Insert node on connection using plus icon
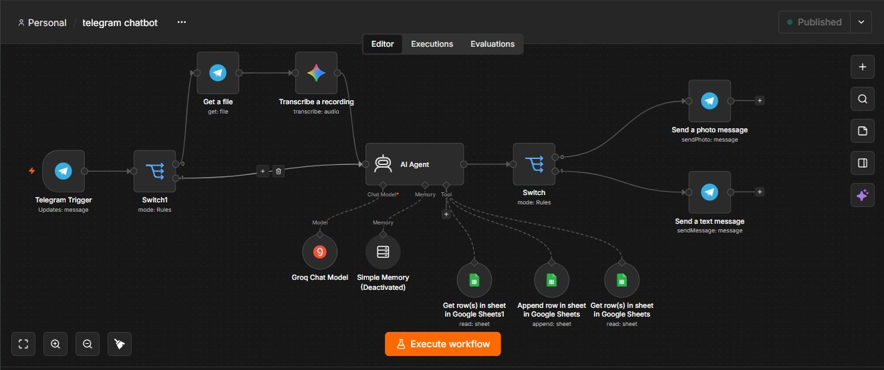The width and height of the screenshot is (884, 370). (263, 171)
